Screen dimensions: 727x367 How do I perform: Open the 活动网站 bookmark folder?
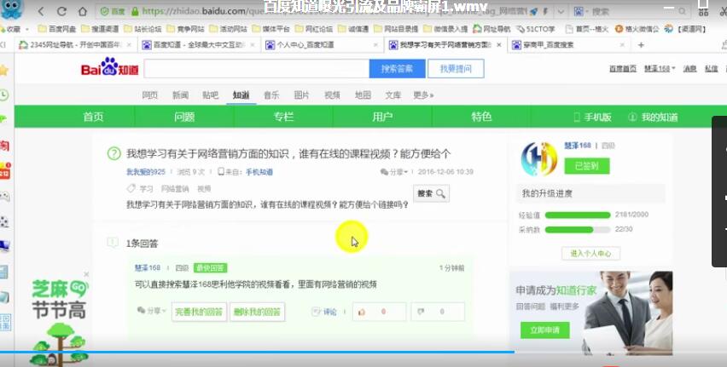(x=228, y=29)
